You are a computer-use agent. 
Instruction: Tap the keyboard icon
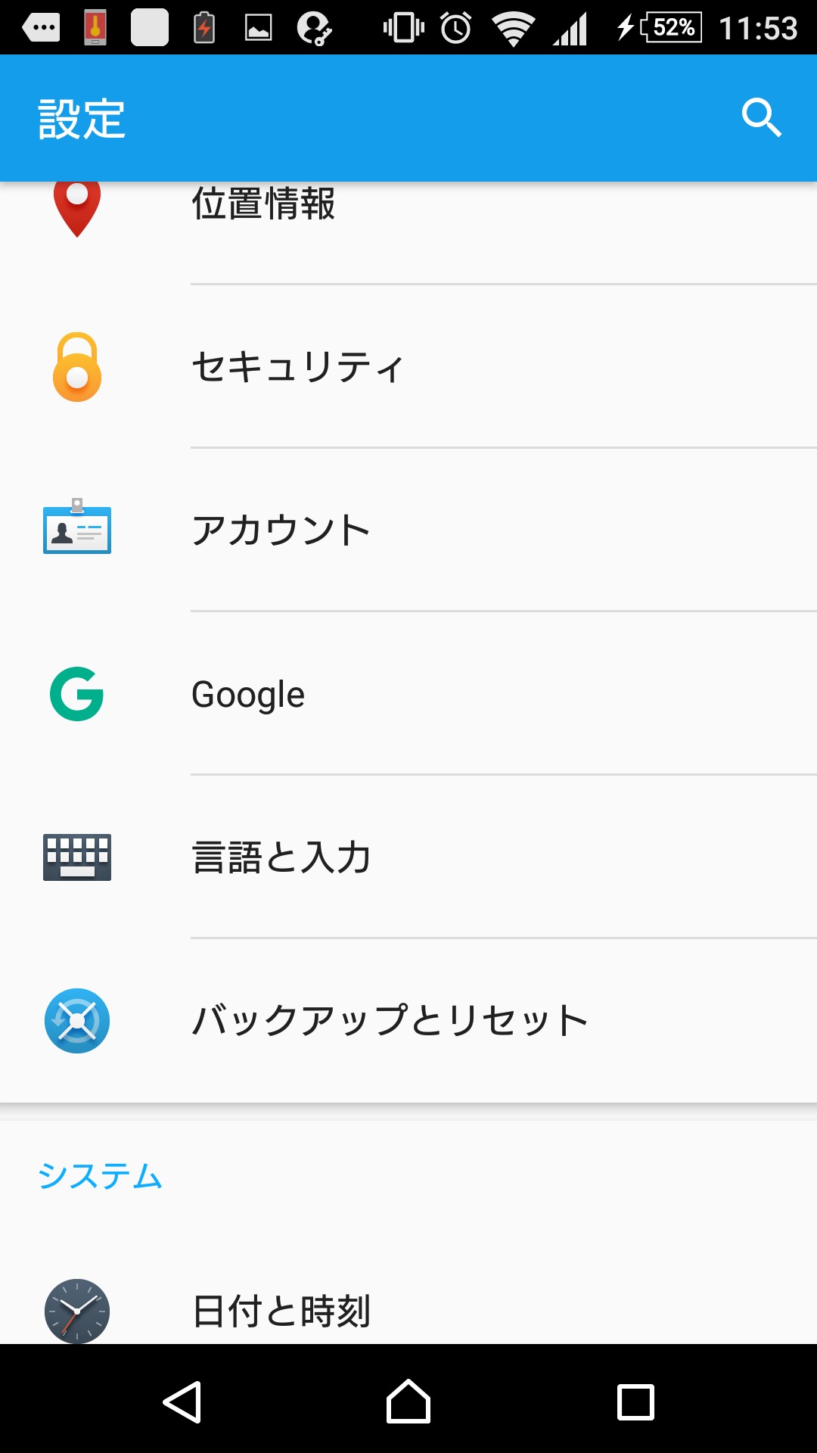77,857
